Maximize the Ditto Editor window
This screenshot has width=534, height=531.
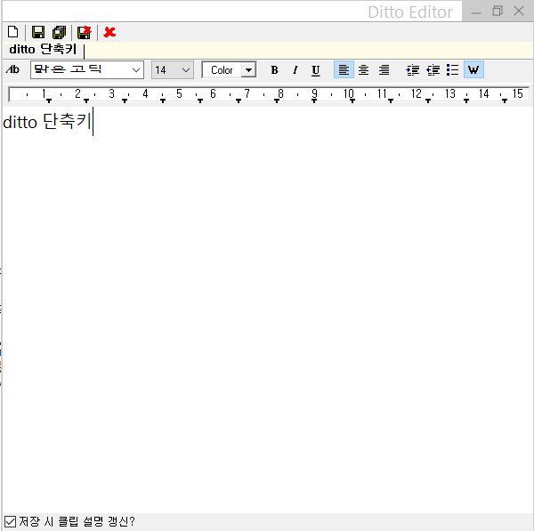[x=498, y=12]
